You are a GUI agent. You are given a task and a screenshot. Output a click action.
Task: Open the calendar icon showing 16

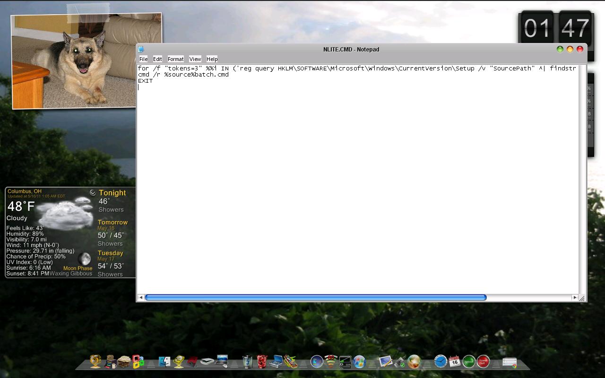click(x=455, y=362)
